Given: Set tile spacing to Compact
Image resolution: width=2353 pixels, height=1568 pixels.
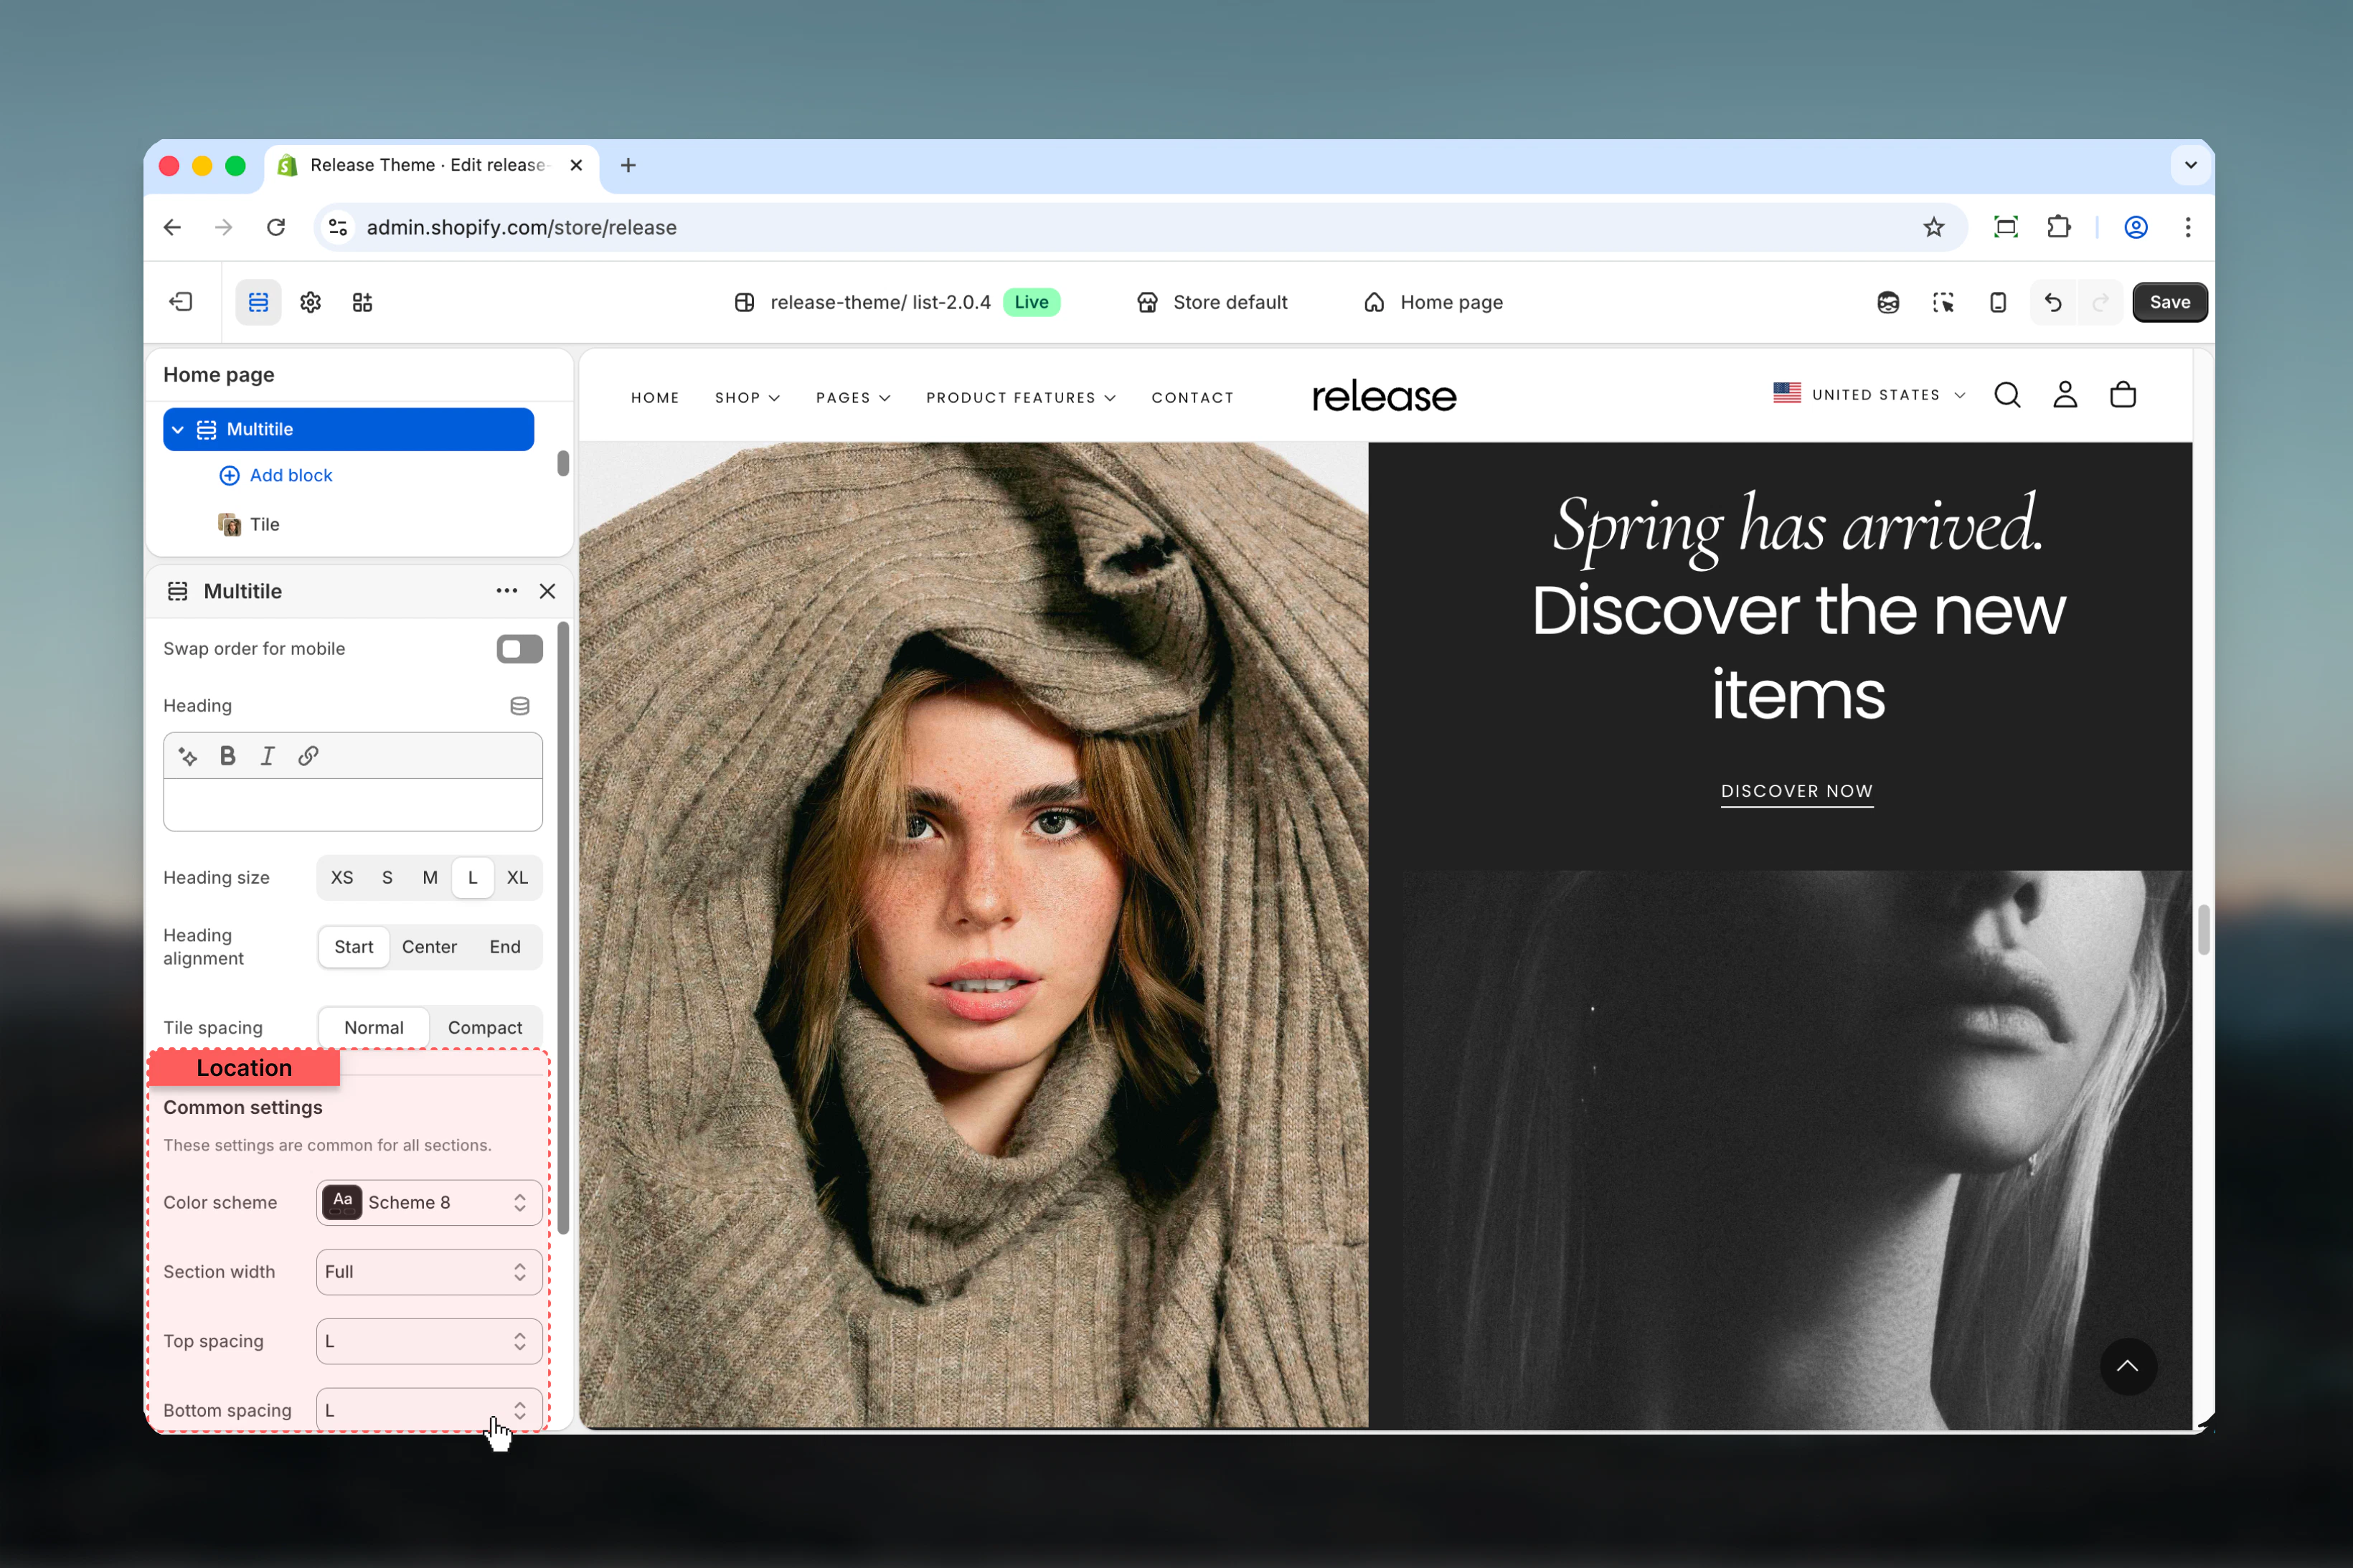Looking at the screenshot, I should pos(485,1027).
